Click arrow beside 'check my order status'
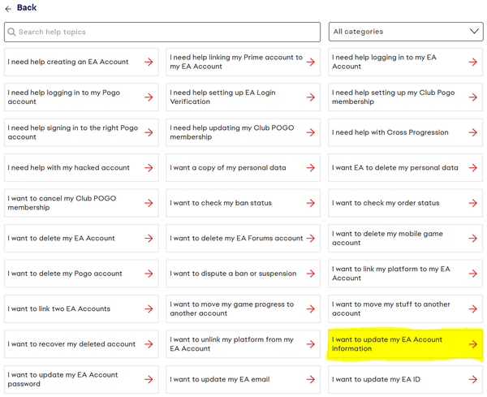The width and height of the screenshot is (487, 397). 472,203
